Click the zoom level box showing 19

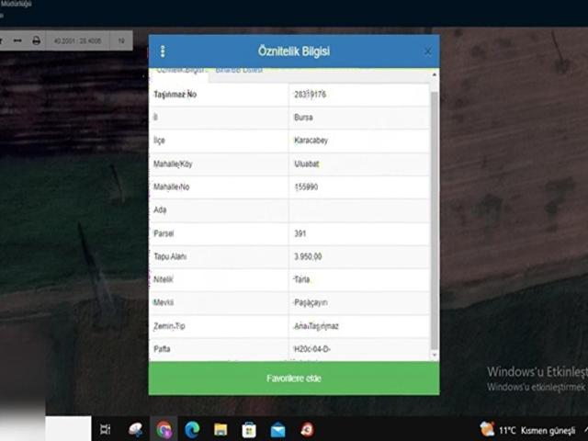click(121, 40)
